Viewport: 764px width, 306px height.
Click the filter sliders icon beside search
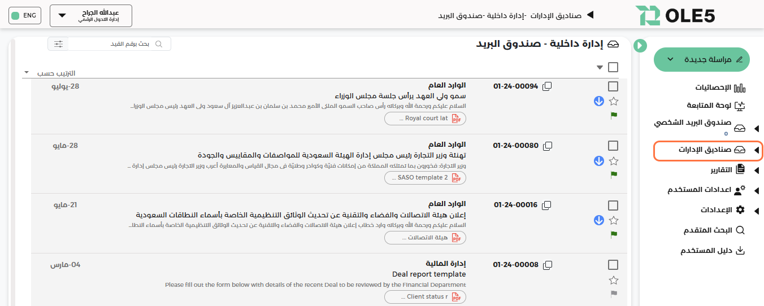58,44
